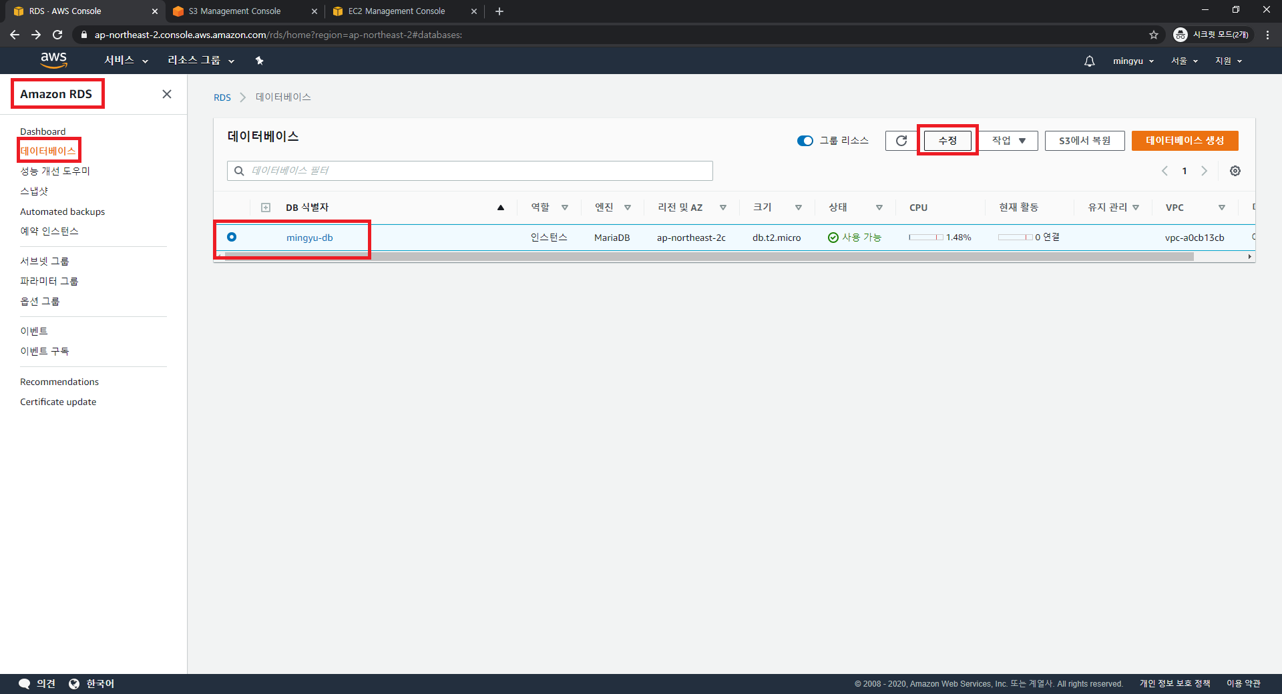This screenshot has height=694, width=1282.
Task: Click the pin shortcut icon in navbar
Action: click(x=260, y=61)
